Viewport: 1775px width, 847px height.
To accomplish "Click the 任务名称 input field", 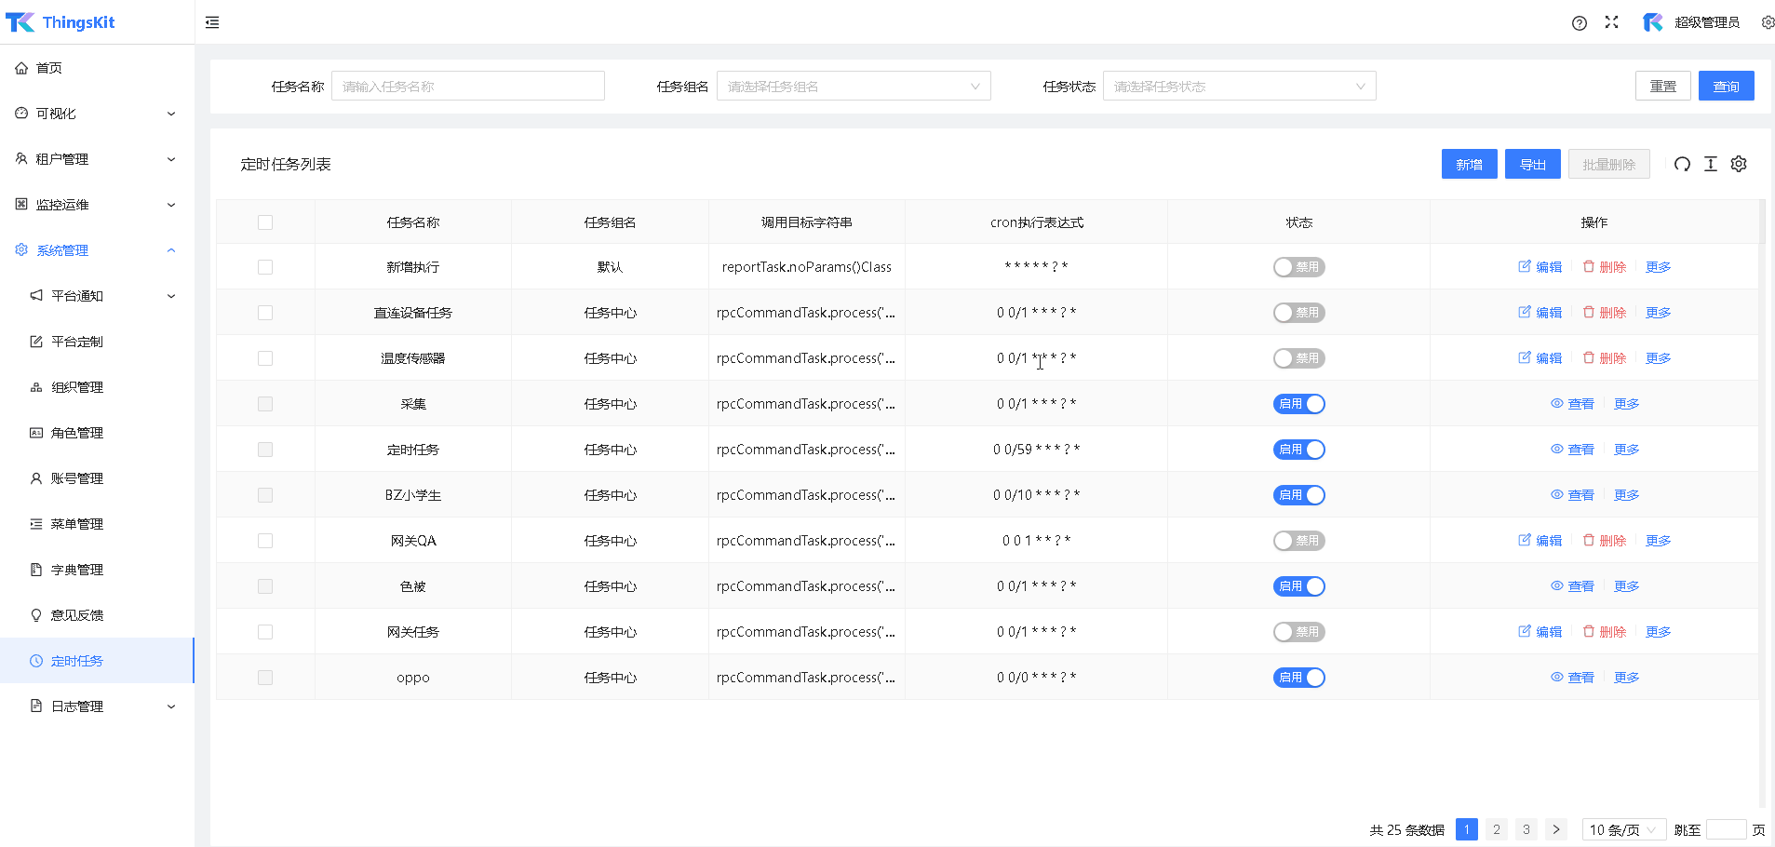I will 467,86.
